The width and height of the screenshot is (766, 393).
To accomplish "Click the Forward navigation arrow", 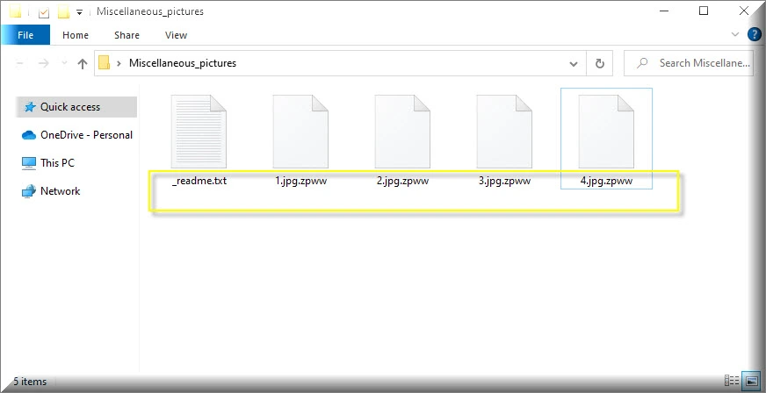I will pyautogui.click(x=43, y=63).
